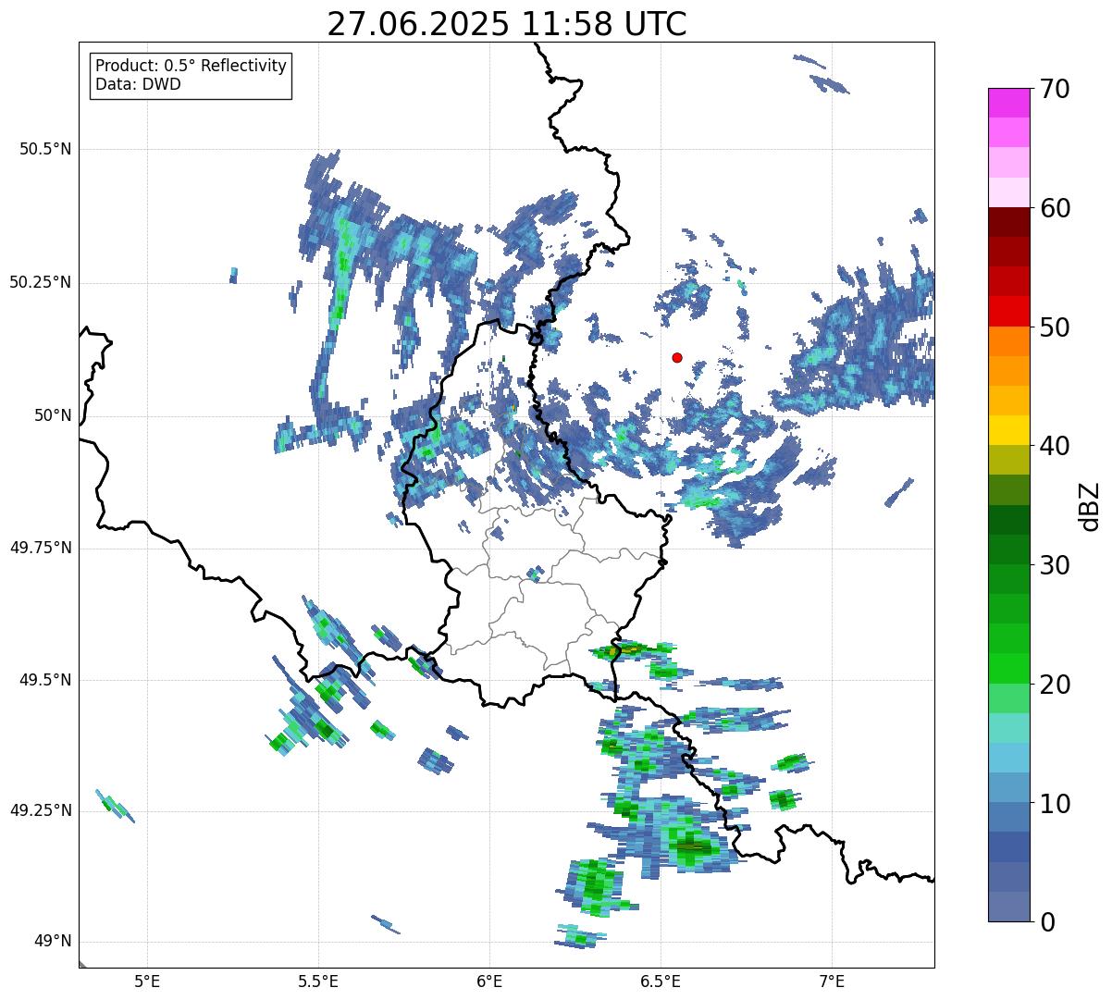Click the title "27.06.2025 11:58 UTC"

[507, 23]
